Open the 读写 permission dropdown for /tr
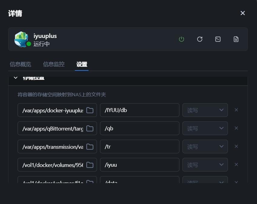 [x=205, y=147]
